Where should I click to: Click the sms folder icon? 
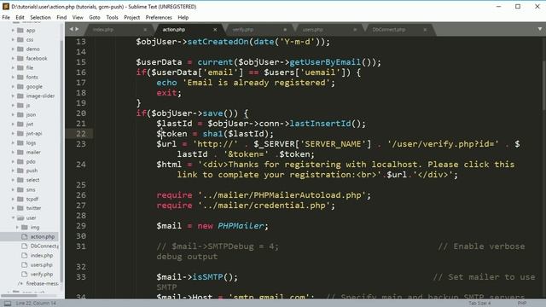click(20, 189)
